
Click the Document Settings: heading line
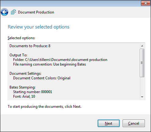pyautogui.click(x=25, y=74)
